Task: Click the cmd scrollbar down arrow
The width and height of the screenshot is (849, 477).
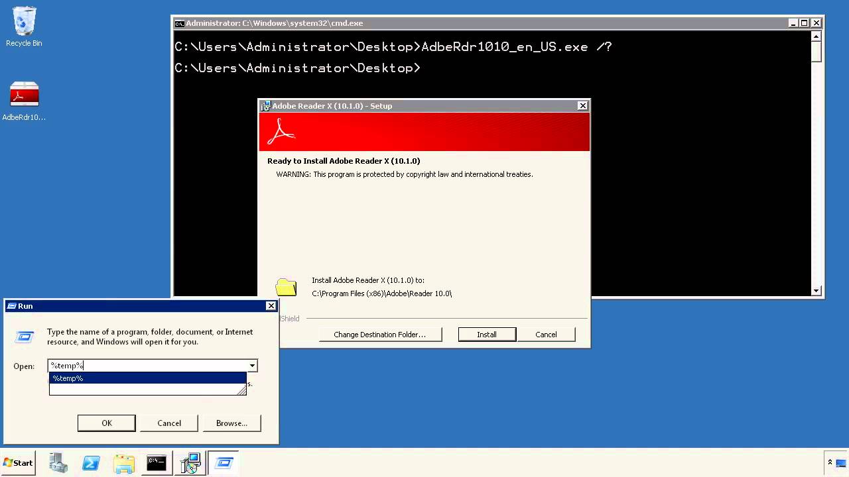Action: point(816,290)
